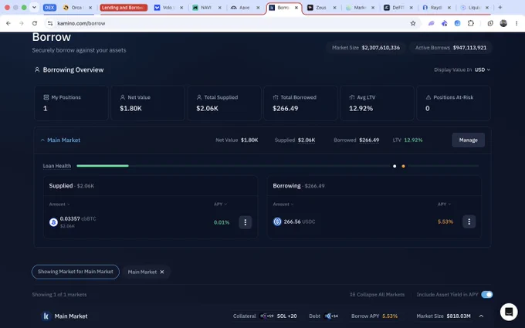525x328 pixels.
Task: Open the Chrome profile avatar
Action: [x=503, y=23]
